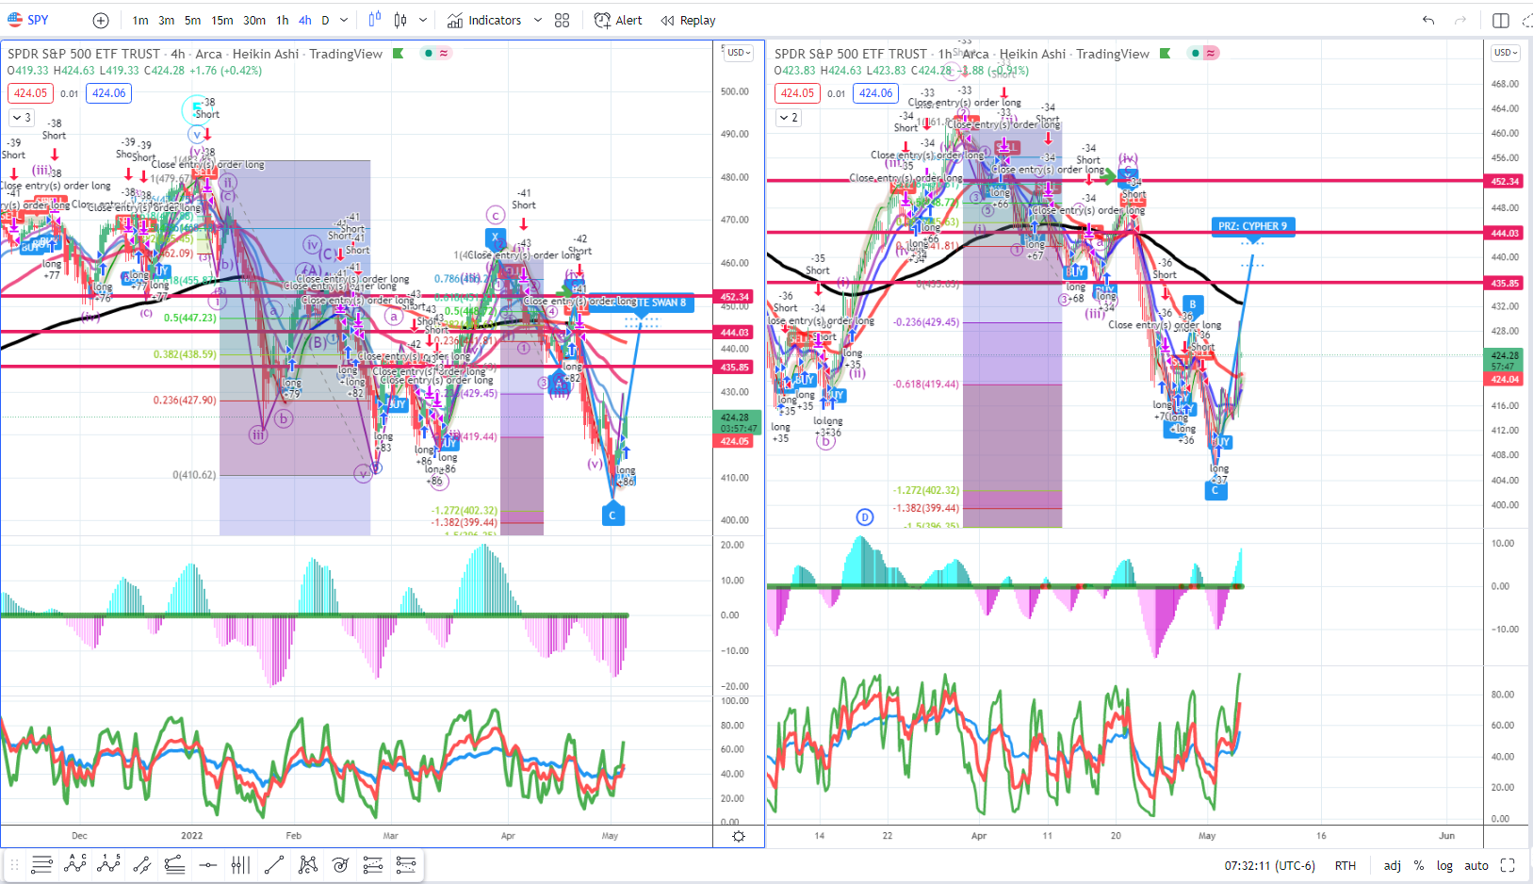This screenshot has width=1533, height=884.
Task: Select the last Fib lines drawing tool
Action: 406,864
